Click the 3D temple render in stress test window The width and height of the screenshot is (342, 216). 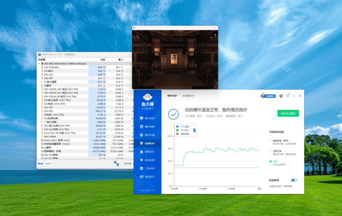pos(175,59)
